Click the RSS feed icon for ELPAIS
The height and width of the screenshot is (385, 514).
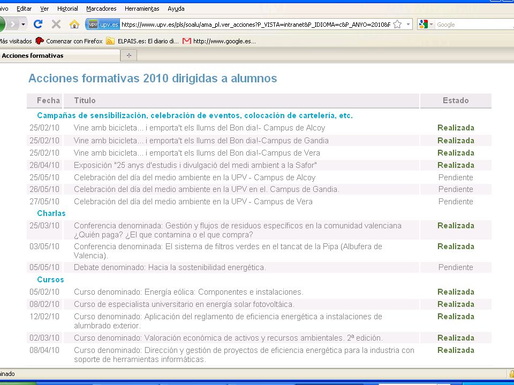click(x=110, y=41)
